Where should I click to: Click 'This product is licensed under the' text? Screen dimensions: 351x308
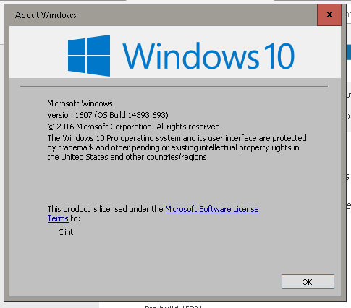click(x=105, y=209)
